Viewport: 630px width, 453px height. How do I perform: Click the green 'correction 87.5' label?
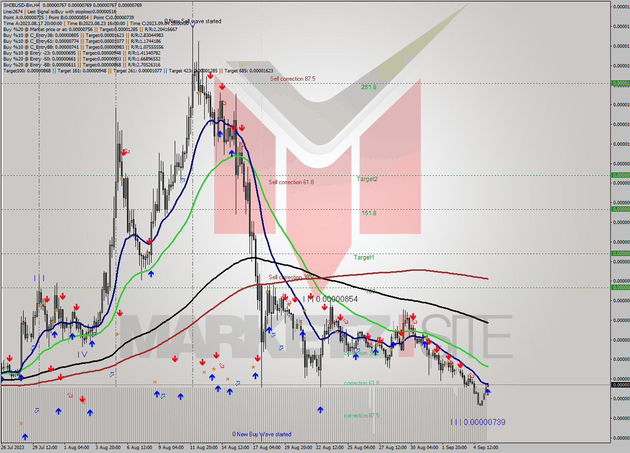click(x=362, y=416)
